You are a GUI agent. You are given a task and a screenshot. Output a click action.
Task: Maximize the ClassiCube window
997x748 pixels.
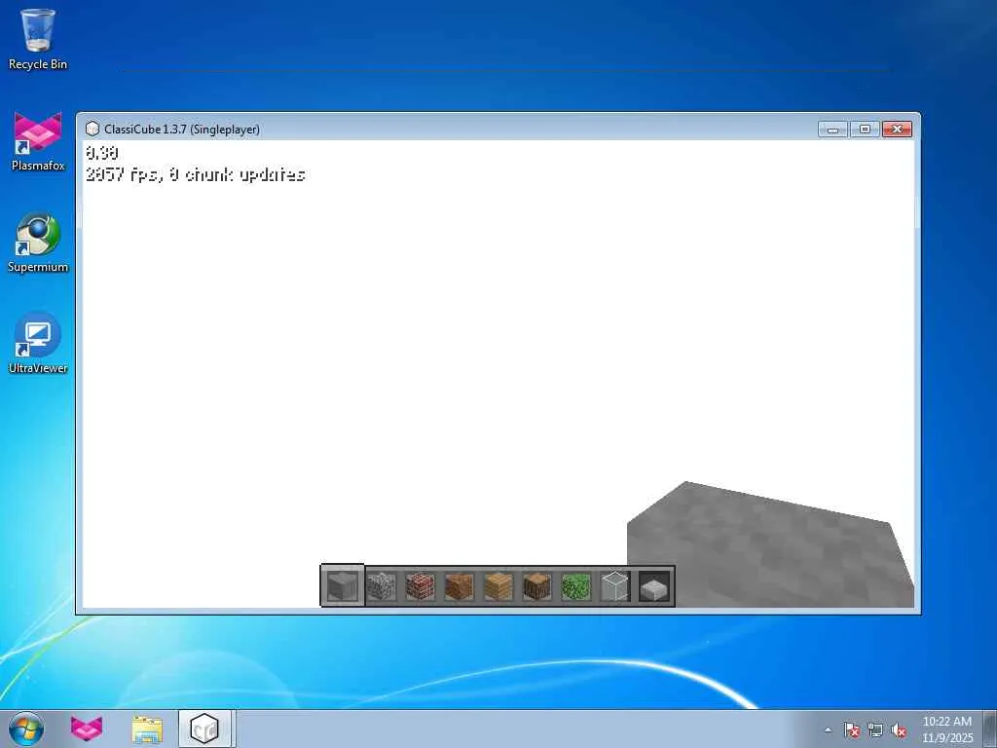tap(865, 130)
